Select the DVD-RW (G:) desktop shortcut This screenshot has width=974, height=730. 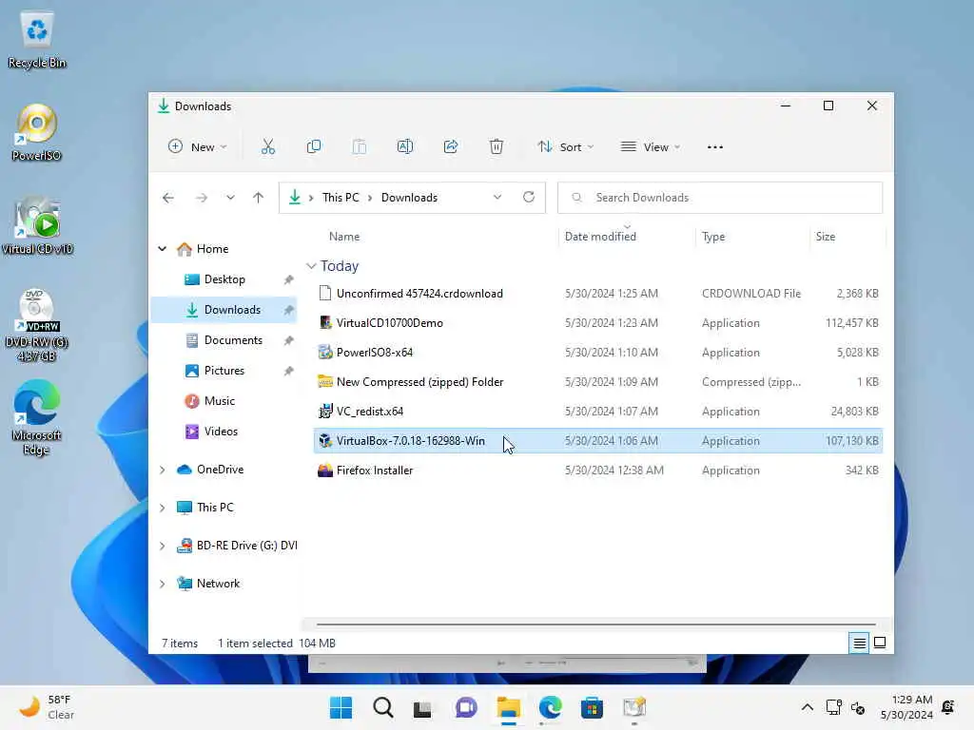(37, 325)
